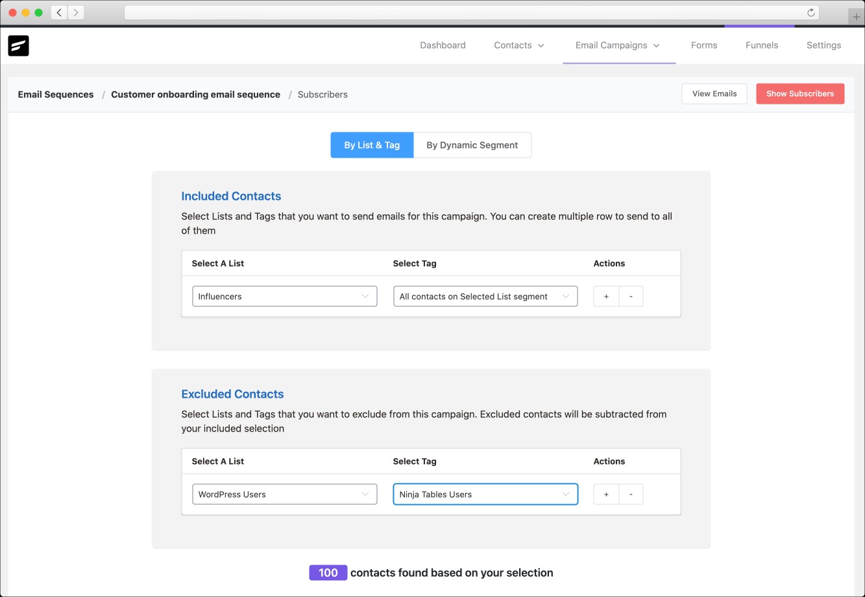Click the Show Subscribers button

[799, 94]
